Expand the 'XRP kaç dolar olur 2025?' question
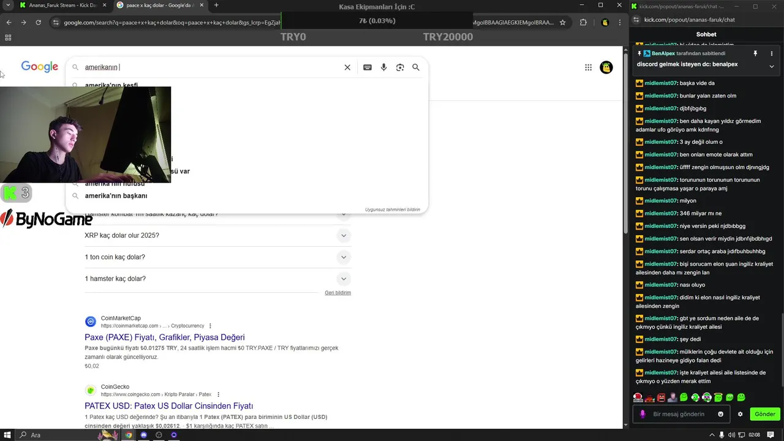 344,236
